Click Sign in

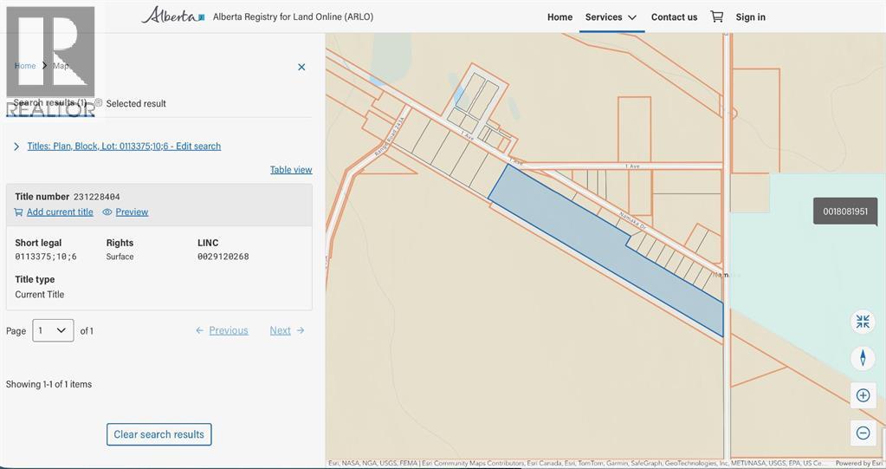(x=750, y=17)
